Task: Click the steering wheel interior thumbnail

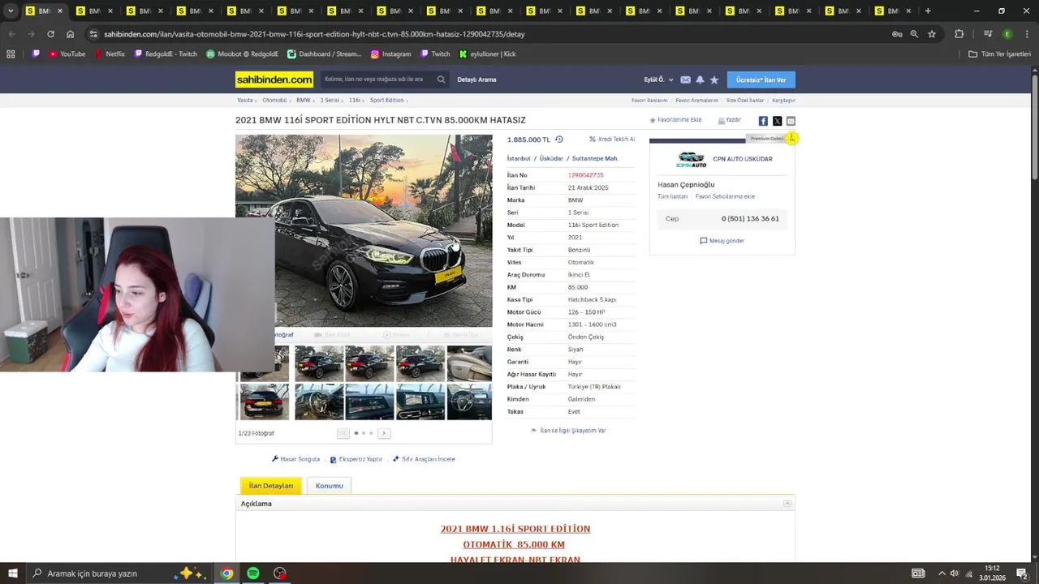Action: [x=319, y=401]
